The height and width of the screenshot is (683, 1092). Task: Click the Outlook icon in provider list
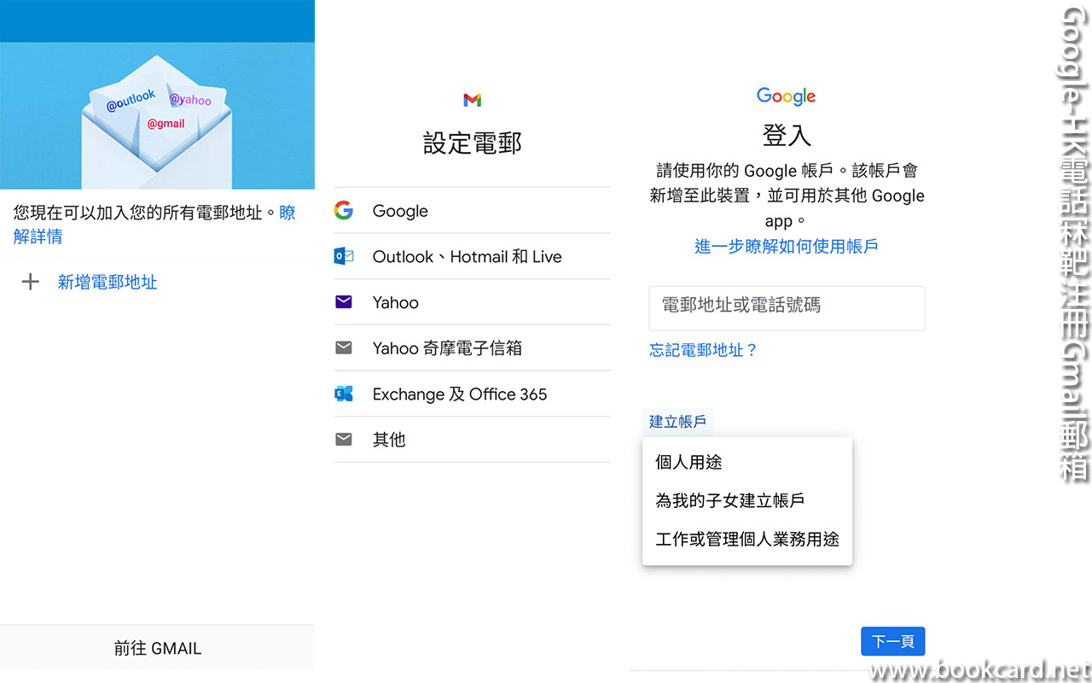click(x=344, y=257)
